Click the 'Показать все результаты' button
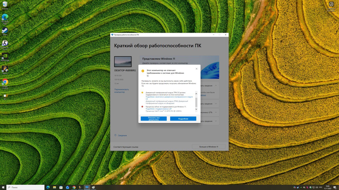Screen dimensions: 339x190 click(154, 119)
